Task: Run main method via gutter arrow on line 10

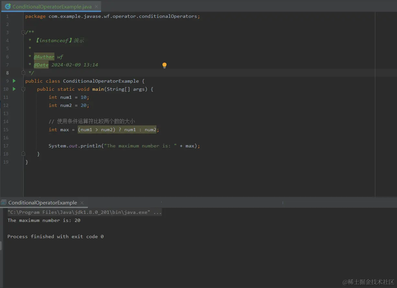Action: coord(14,89)
